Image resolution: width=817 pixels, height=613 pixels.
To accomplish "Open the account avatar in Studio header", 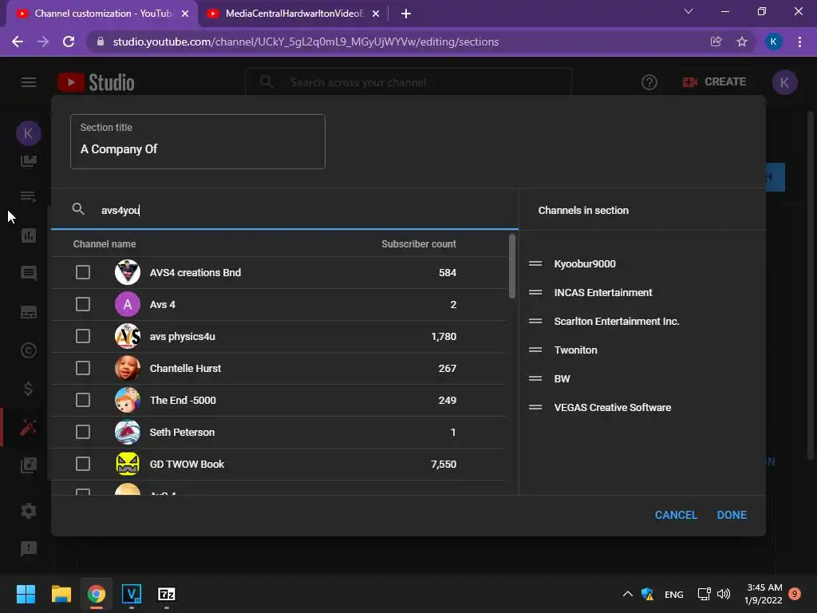I will pyautogui.click(x=784, y=82).
